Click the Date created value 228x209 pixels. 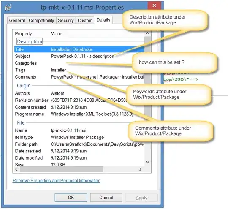point(69,151)
